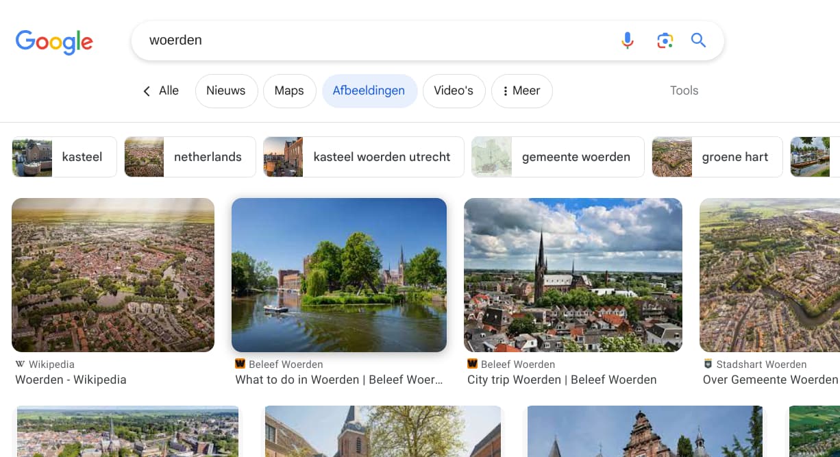Open City trip Woerden title link
This screenshot has height=457, width=840.
[562, 380]
